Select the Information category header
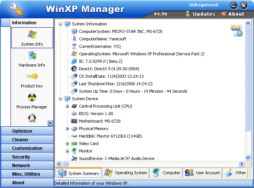The height and width of the screenshot is (188, 254). coord(27,22)
